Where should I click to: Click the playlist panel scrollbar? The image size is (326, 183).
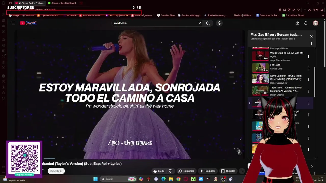(315, 82)
